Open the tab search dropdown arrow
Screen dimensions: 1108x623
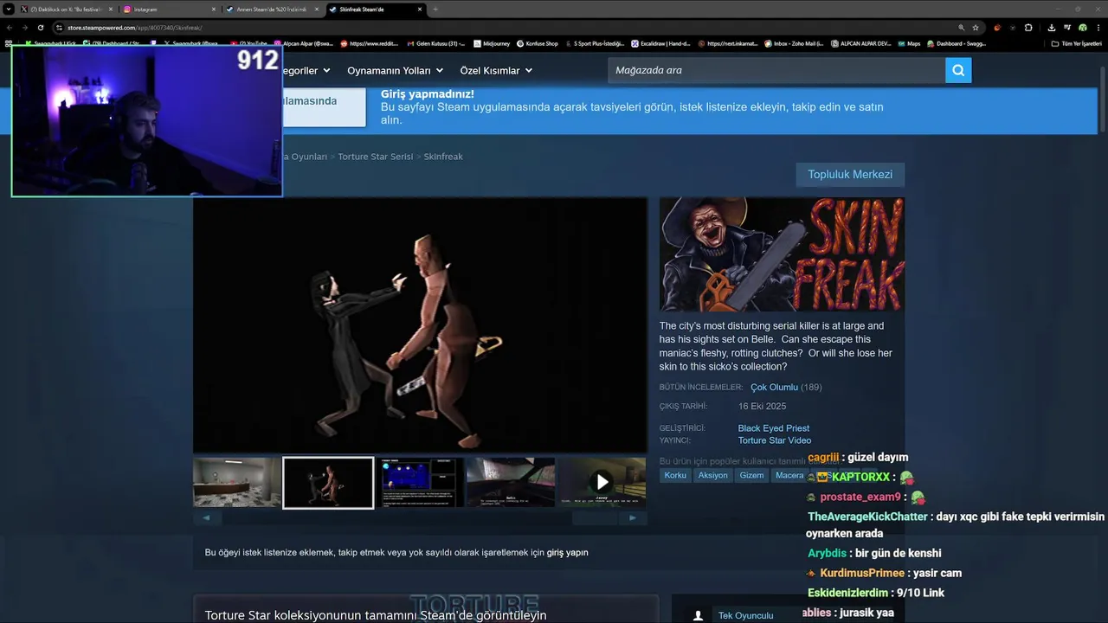click(9, 10)
